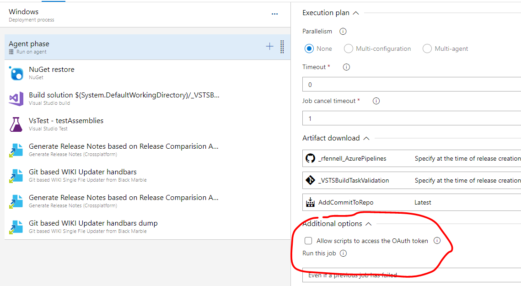Select the Azure DevOps icon beside _VSTSBuildTaskValidation

point(311,180)
